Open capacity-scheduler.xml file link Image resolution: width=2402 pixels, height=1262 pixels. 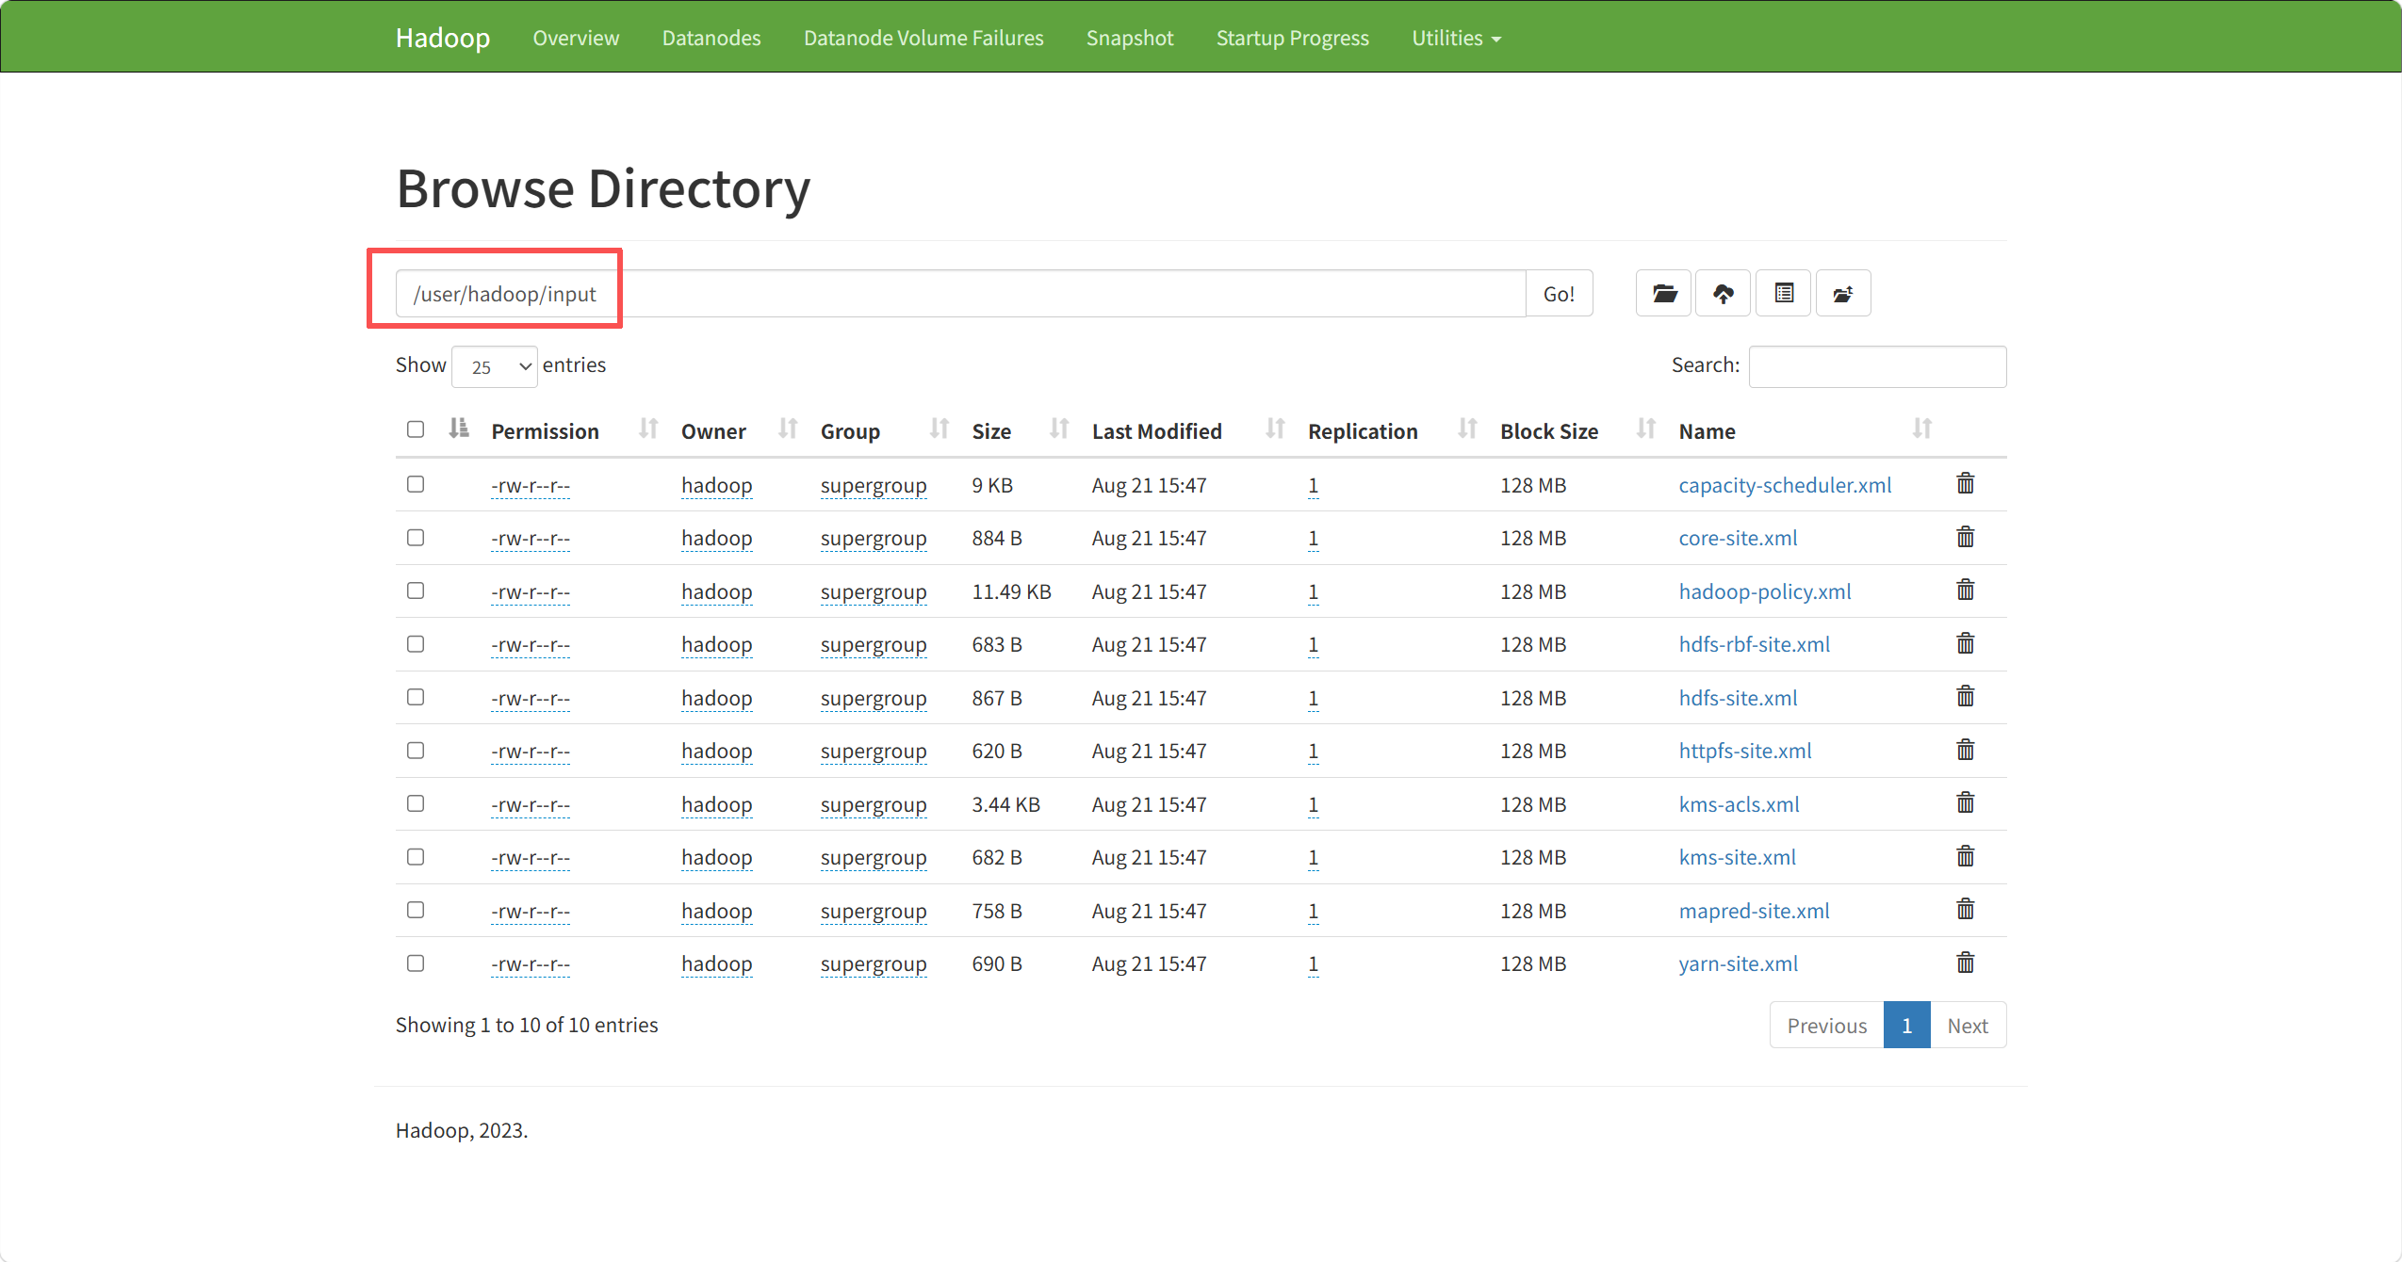click(x=1785, y=485)
